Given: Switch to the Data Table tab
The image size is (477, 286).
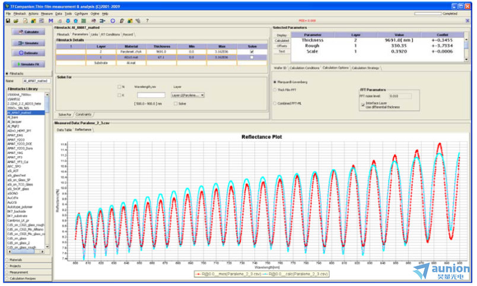Looking at the screenshot, I should pyautogui.click(x=64, y=130).
